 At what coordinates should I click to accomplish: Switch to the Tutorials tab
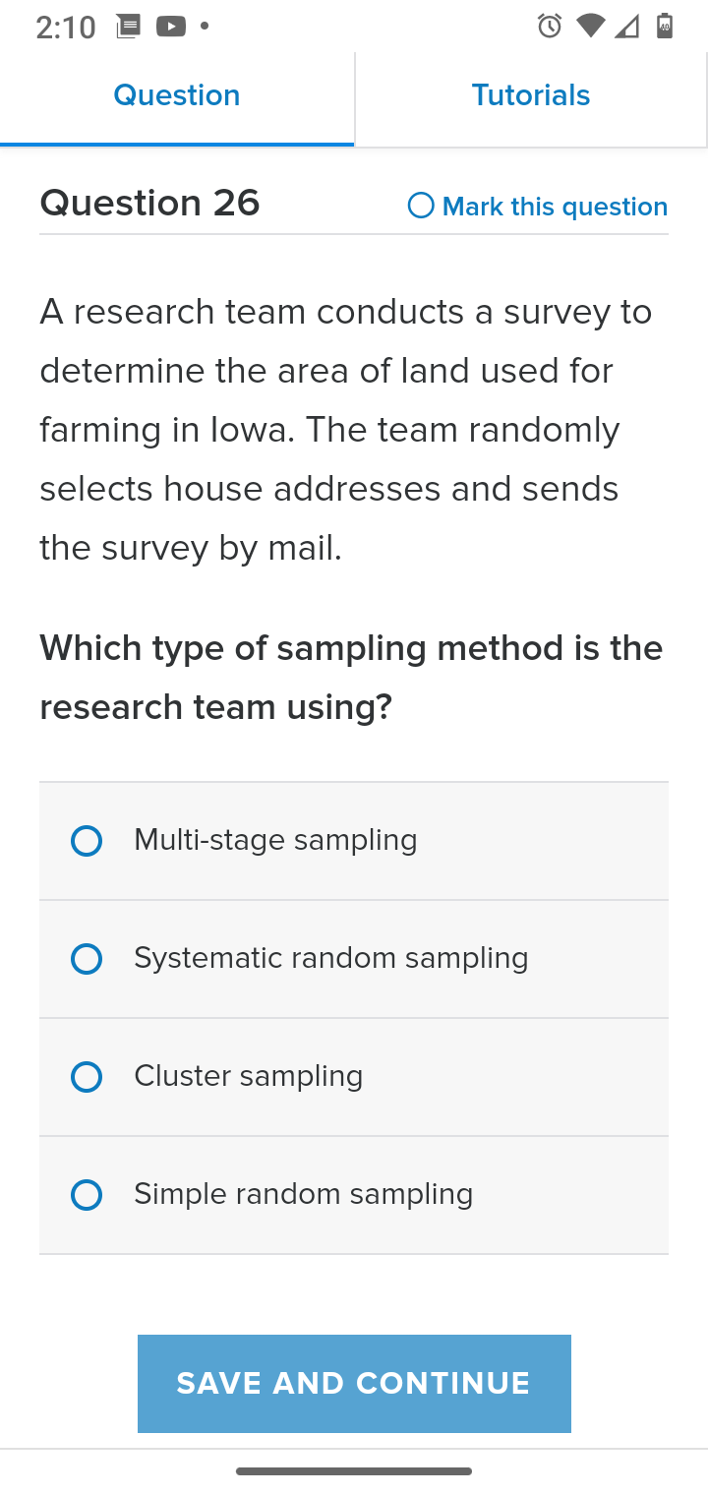(x=531, y=96)
